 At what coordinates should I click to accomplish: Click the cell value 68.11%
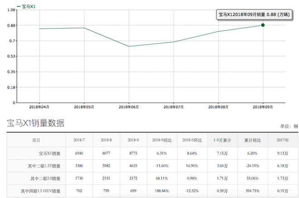click(162, 178)
